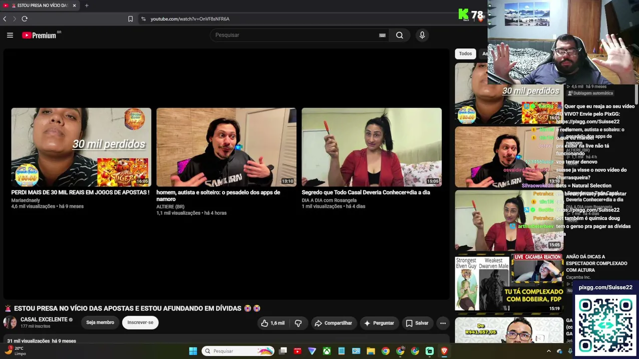Image resolution: width=639 pixels, height=359 pixels.
Task: Subscribe with the Inscrever-se button
Action: [x=140, y=323]
